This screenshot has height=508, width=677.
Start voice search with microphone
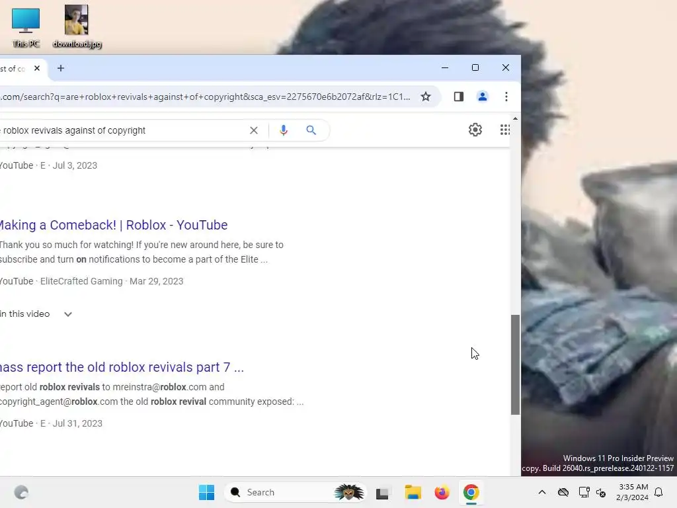(283, 130)
